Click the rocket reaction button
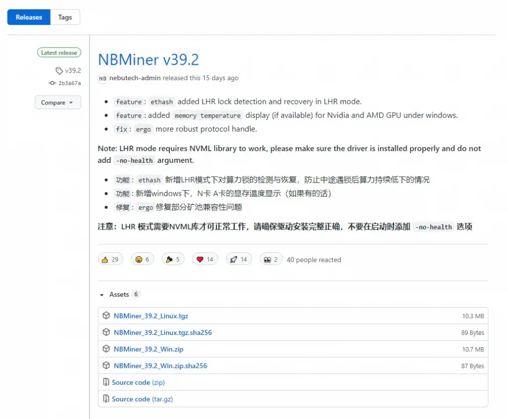The height and width of the screenshot is (419, 507). click(239, 259)
